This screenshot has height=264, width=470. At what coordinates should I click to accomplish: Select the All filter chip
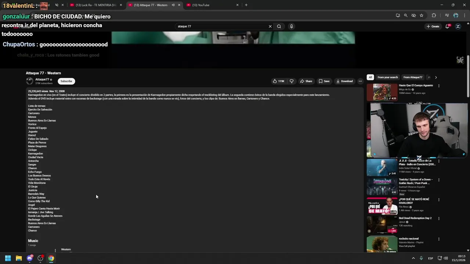pos(370,77)
